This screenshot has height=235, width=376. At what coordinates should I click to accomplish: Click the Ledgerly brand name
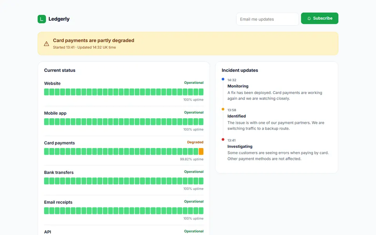click(x=59, y=19)
